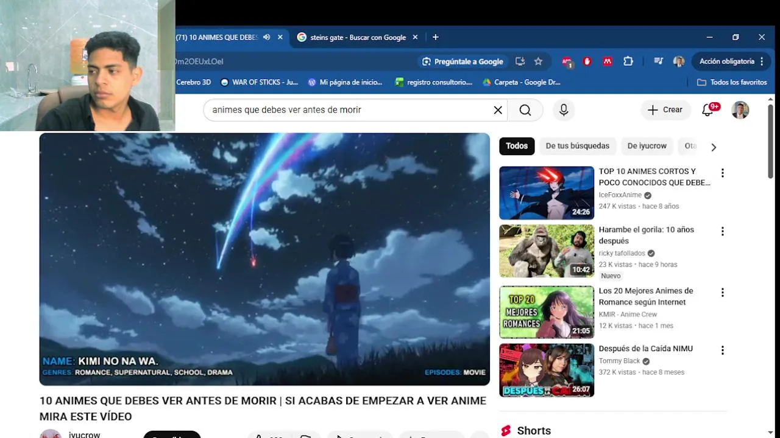This screenshot has height=438, width=780.
Task: Open YouTube notifications bell
Action: [707, 110]
